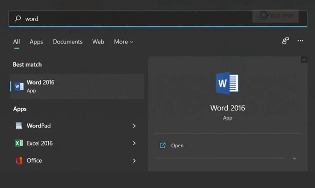Click the Open launch icon in preview pane
The width and height of the screenshot is (315, 188).
tap(162, 145)
